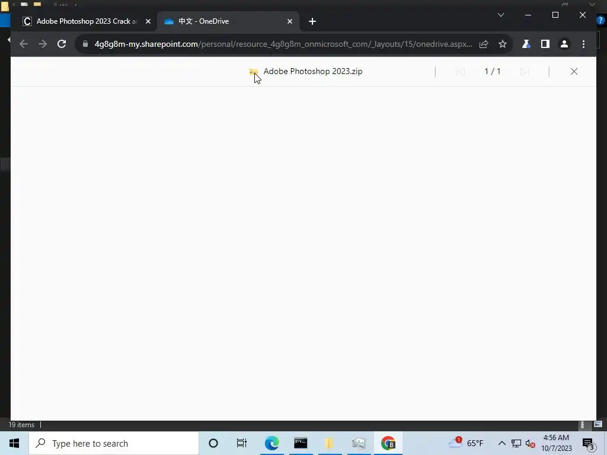Close the Adobe Photoshop Crack tab
The width and height of the screenshot is (607, 455).
coord(148,21)
